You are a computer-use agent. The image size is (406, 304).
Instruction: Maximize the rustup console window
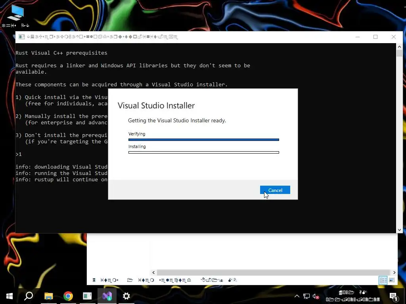[375, 37]
